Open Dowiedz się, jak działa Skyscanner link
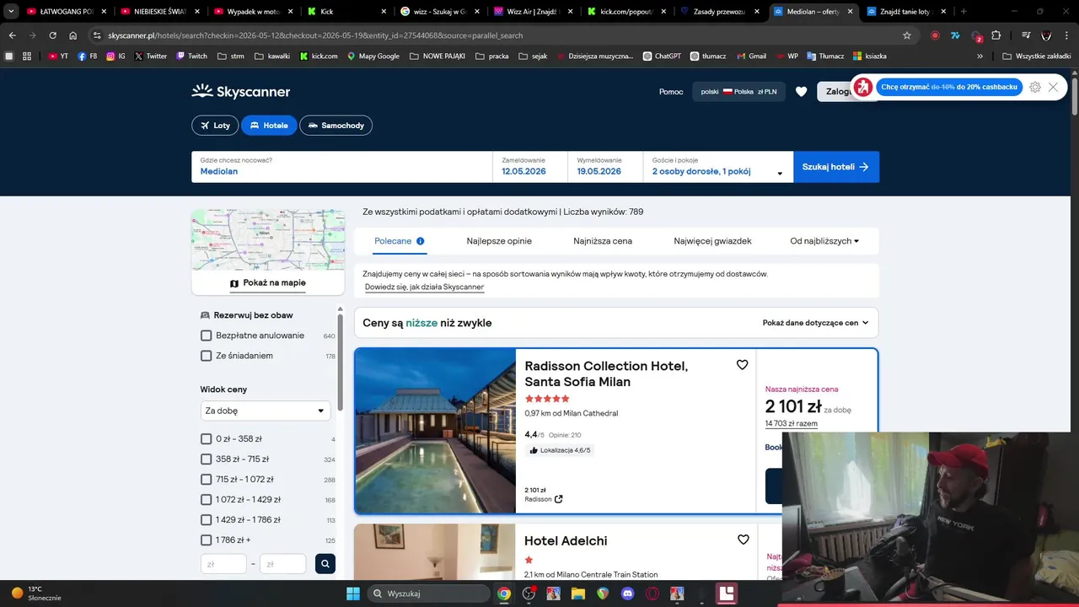1079x607 pixels. click(424, 287)
